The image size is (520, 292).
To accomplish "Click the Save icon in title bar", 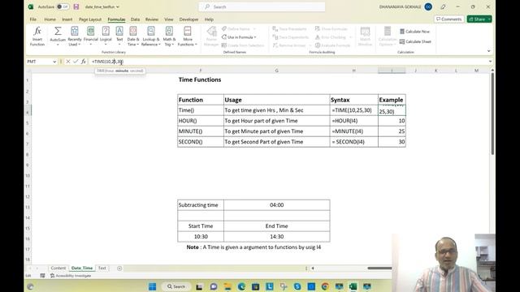I will 76,6.
